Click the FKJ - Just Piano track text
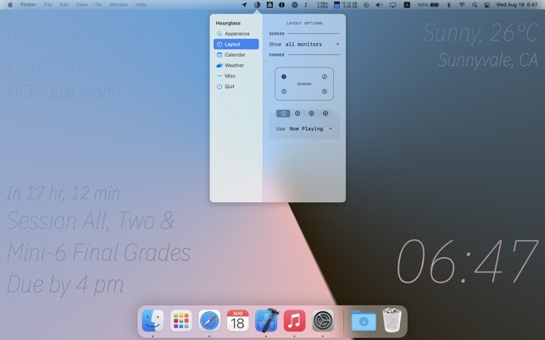The image size is (545, 340). 64,92
